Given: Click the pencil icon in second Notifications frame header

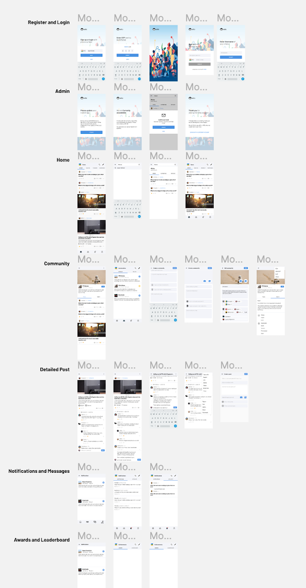Looking at the screenshot, I should [x=139, y=476].
